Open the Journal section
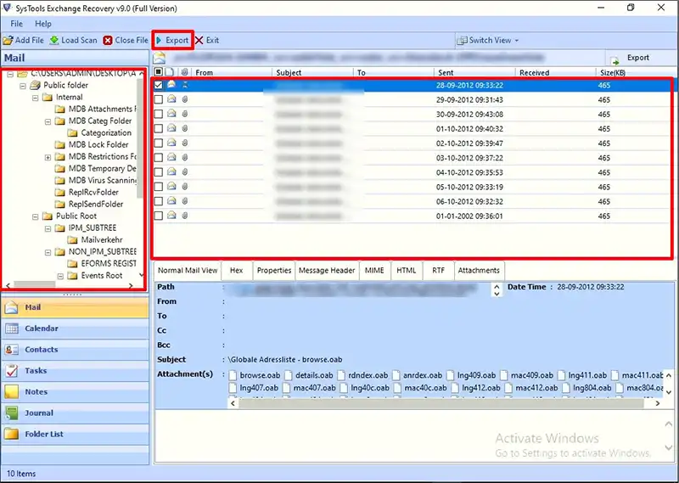Viewport: 679px width, 483px height. coord(75,413)
